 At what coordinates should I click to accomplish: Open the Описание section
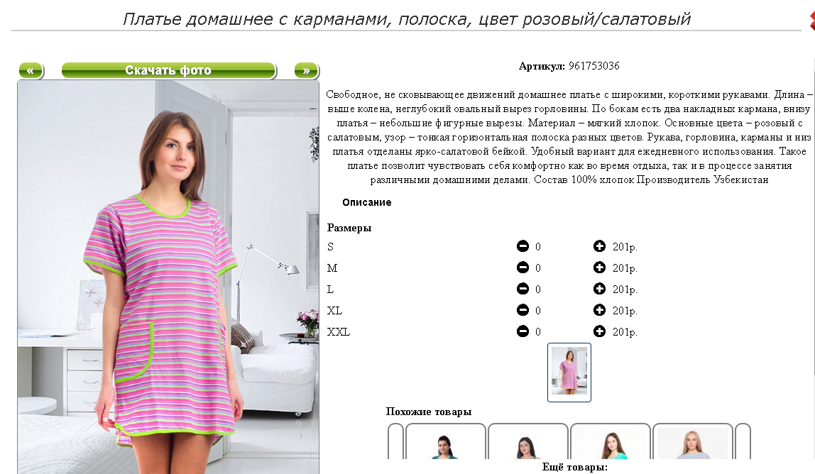[366, 202]
